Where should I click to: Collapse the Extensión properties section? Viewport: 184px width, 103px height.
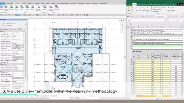(x=24, y=71)
